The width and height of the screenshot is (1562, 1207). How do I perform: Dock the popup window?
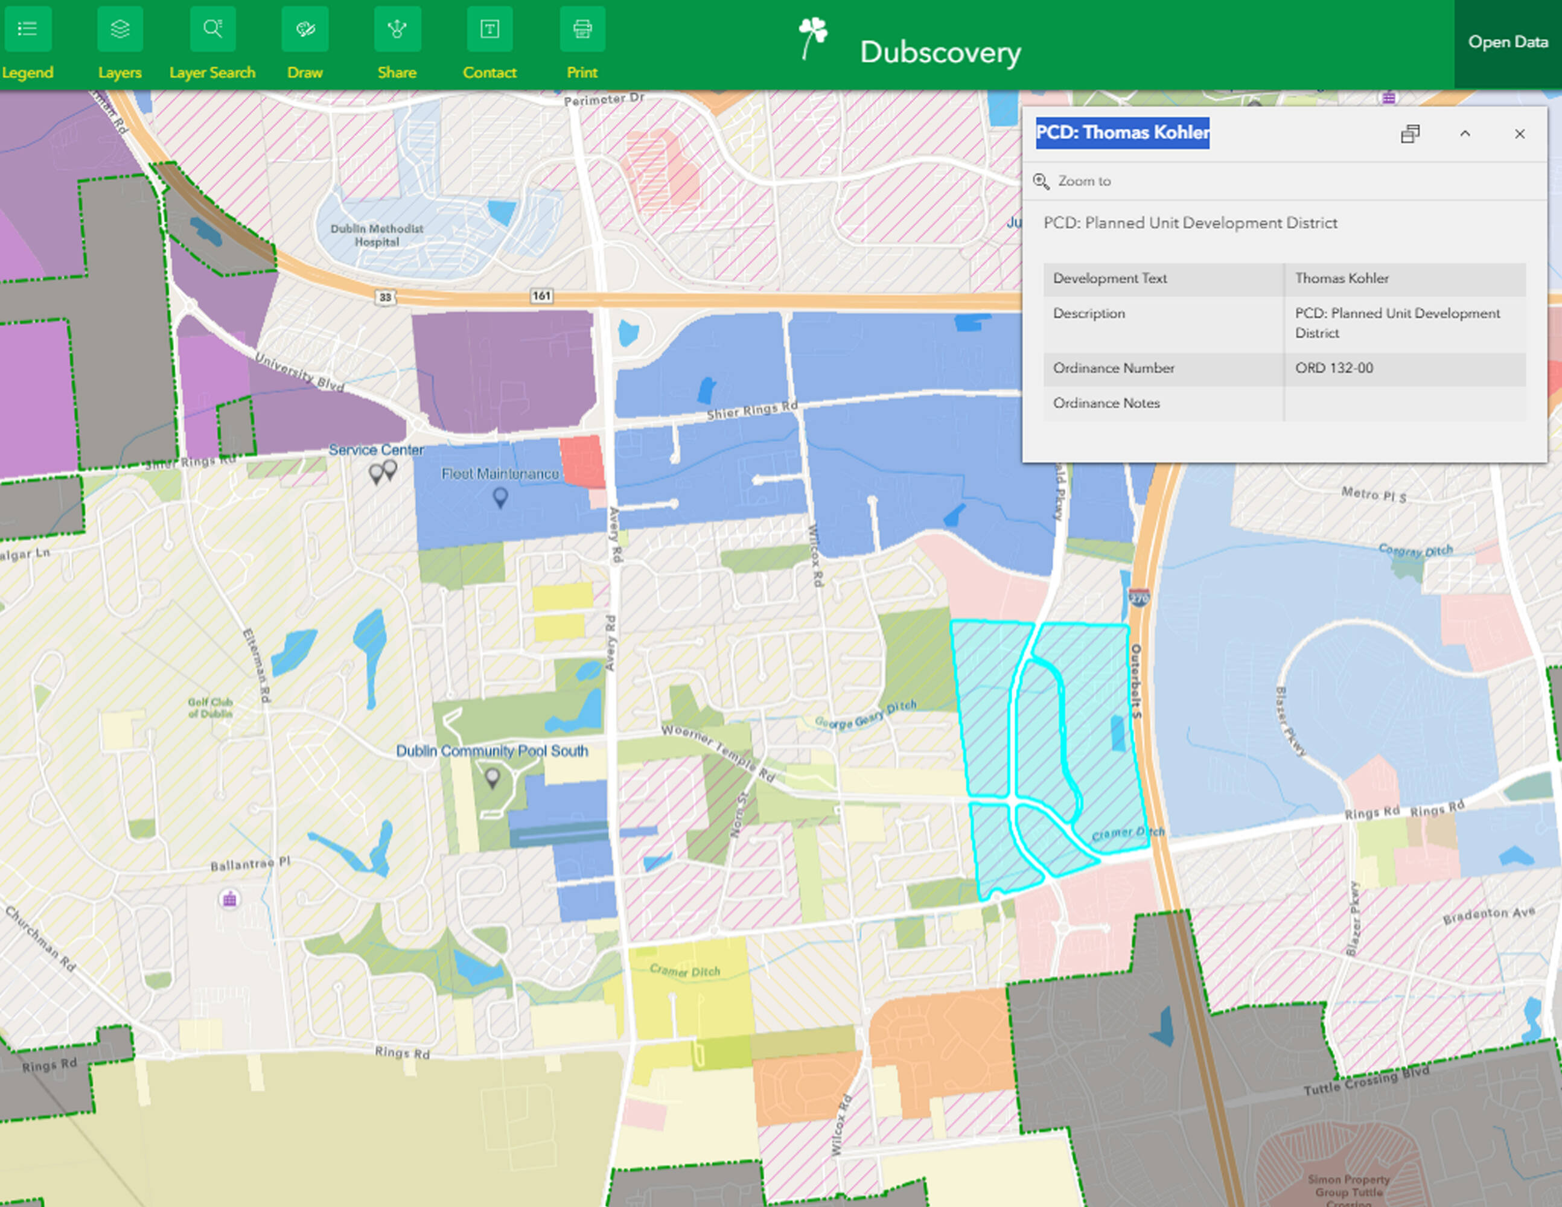[1410, 134]
